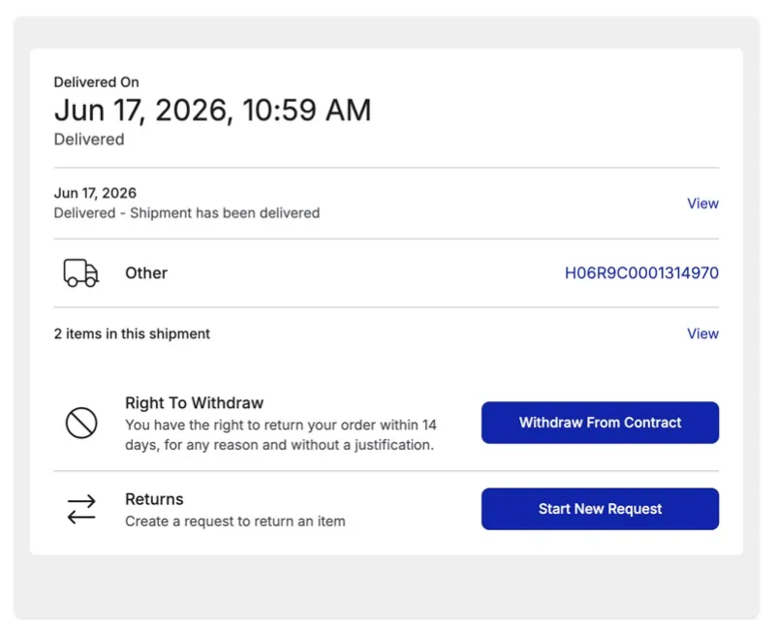Click the delivery truck icon

click(81, 272)
